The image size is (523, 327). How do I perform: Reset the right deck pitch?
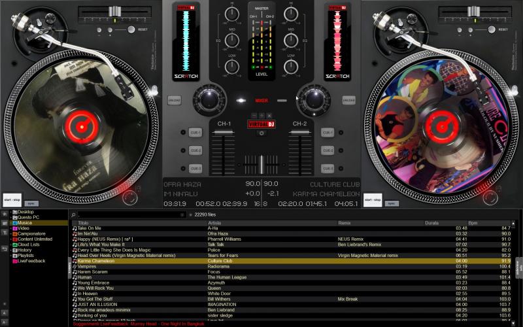click(492, 29)
